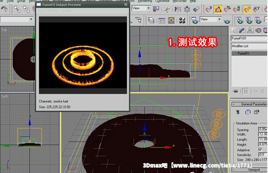268x173 pixels.
Task: Toggle the Spinner Snap button
Action: click(237, 9)
